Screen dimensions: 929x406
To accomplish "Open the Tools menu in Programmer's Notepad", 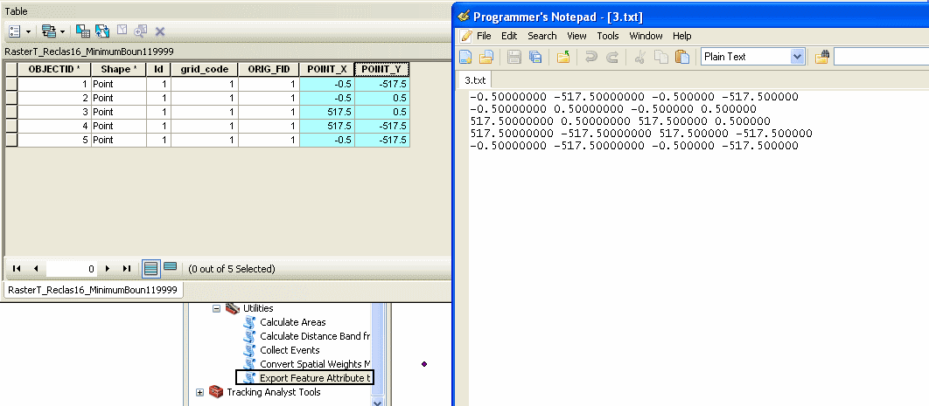I will pyautogui.click(x=607, y=36).
